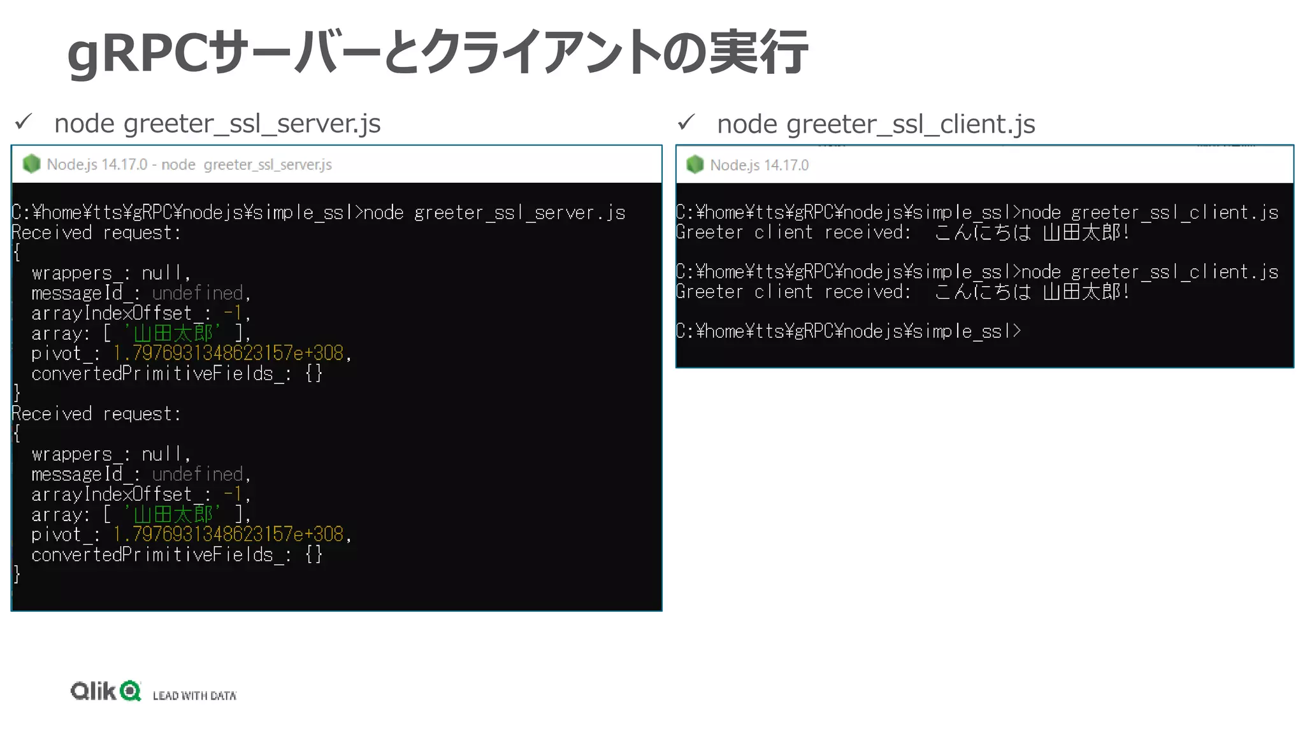Click the server command line running greeter_ssl_server.js

pyautogui.click(x=319, y=212)
